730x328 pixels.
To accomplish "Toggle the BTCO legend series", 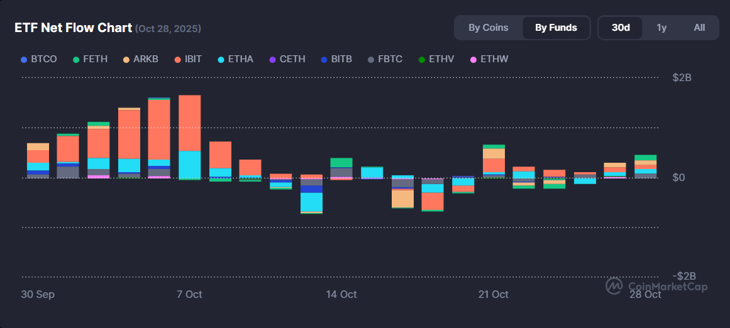I will [39, 59].
